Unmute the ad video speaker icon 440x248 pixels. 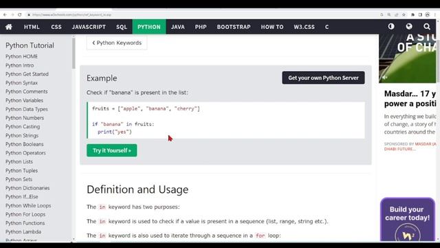coord(385,77)
